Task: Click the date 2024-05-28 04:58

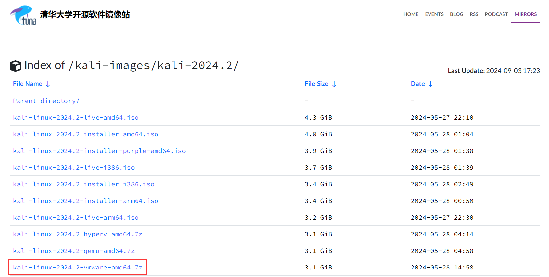Action: pos(442,251)
